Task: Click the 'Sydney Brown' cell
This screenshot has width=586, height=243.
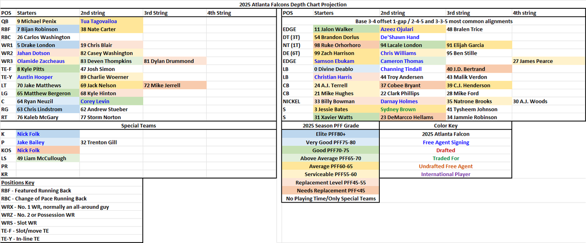Action: [x=412, y=109]
